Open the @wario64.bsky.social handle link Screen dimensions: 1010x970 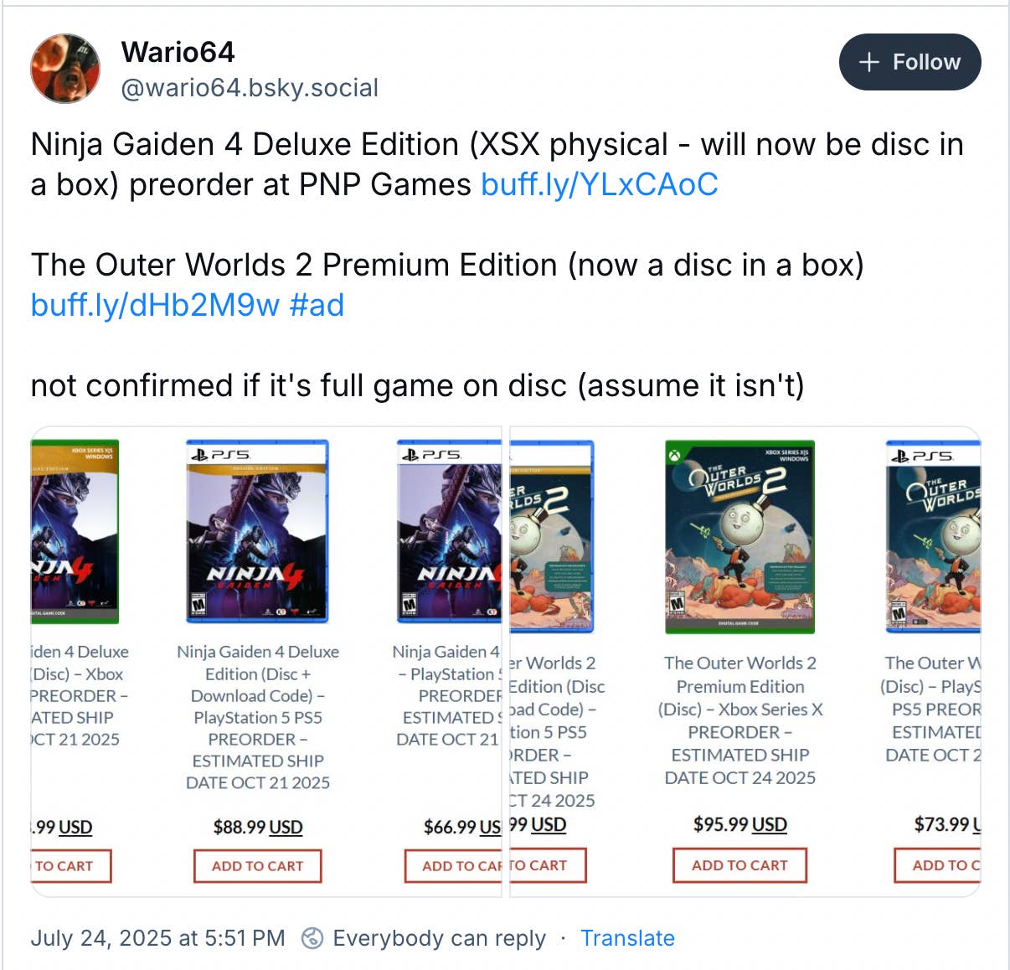250,88
